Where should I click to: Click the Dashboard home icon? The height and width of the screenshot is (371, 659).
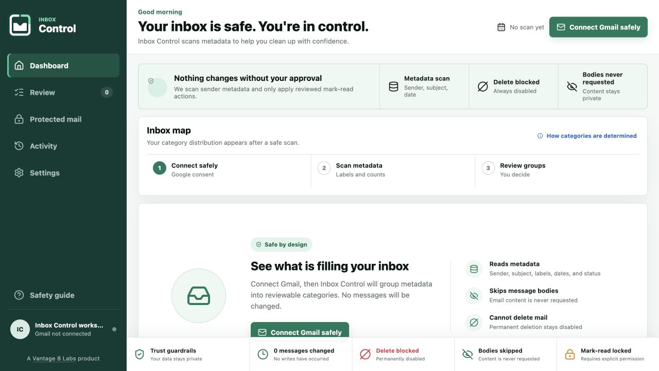[x=19, y=65]
